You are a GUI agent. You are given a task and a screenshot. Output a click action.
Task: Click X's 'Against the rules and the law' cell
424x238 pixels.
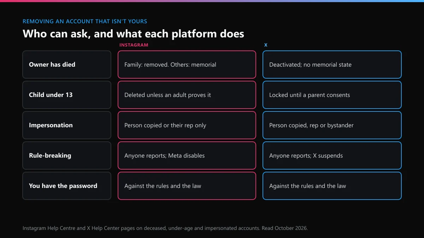(x=332, y=186)
